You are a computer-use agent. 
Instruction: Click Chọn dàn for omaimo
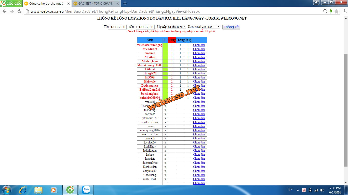point(199,53)
